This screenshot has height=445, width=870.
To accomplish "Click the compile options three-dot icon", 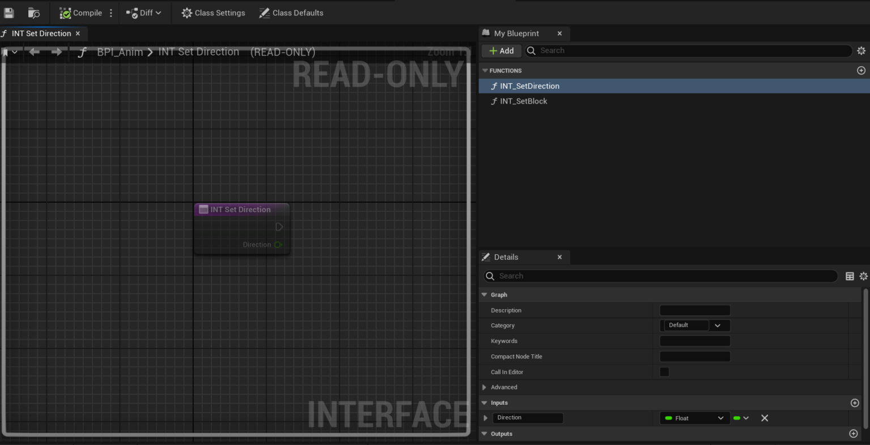I will click(111, 12).
